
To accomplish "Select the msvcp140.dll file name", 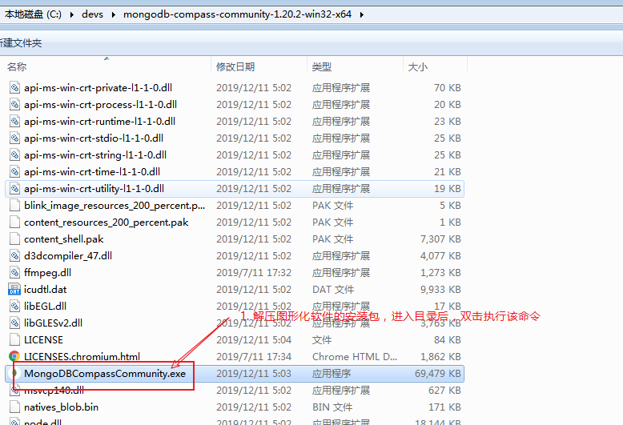I will coord(54,391).
